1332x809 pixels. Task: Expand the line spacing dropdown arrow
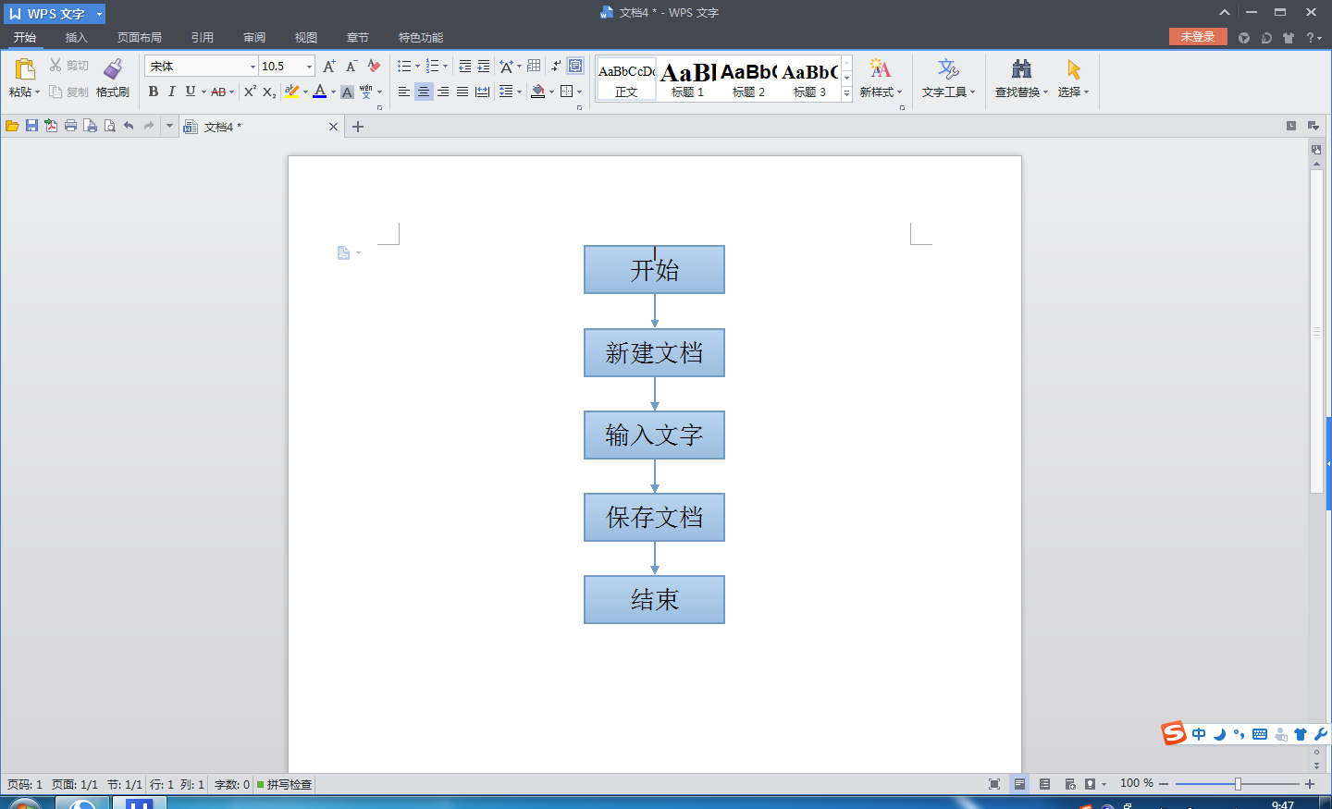[519, 92]
